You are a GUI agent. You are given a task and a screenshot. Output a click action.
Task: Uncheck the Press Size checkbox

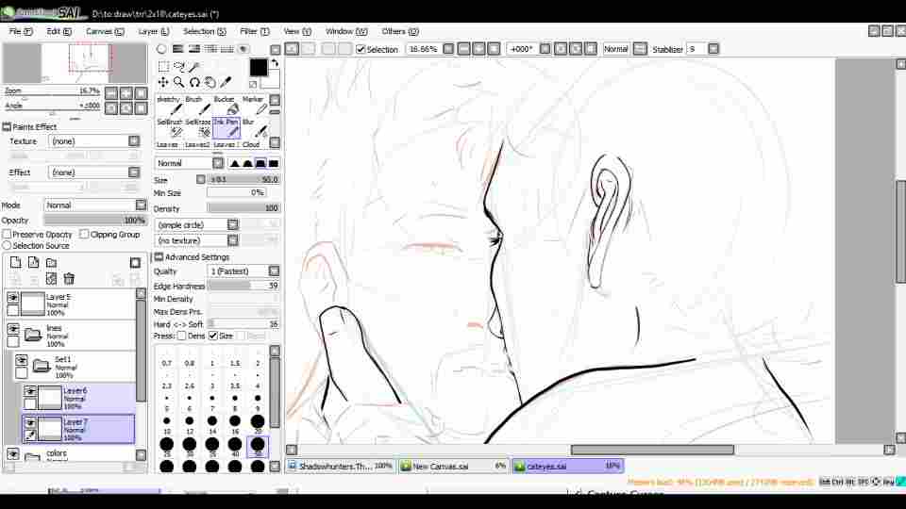tap(212, 336)
